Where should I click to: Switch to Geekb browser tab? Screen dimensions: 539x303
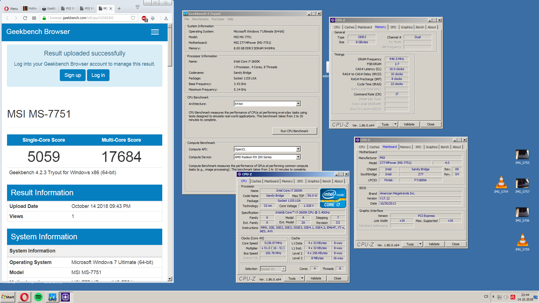[x=49, y=9]
